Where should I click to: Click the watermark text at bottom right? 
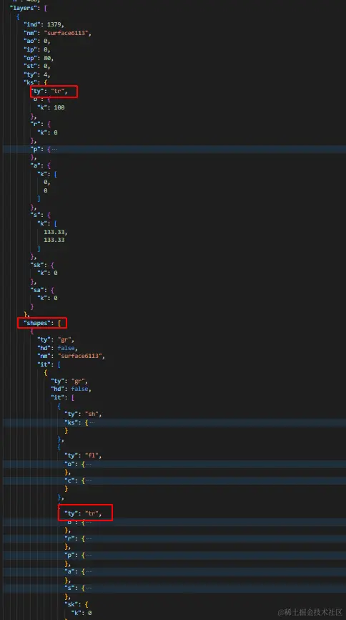[x=310, y=613]
